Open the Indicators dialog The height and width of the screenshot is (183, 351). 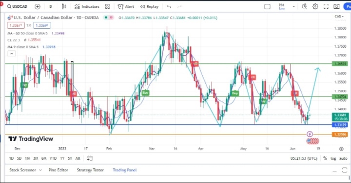coord(87,6)
